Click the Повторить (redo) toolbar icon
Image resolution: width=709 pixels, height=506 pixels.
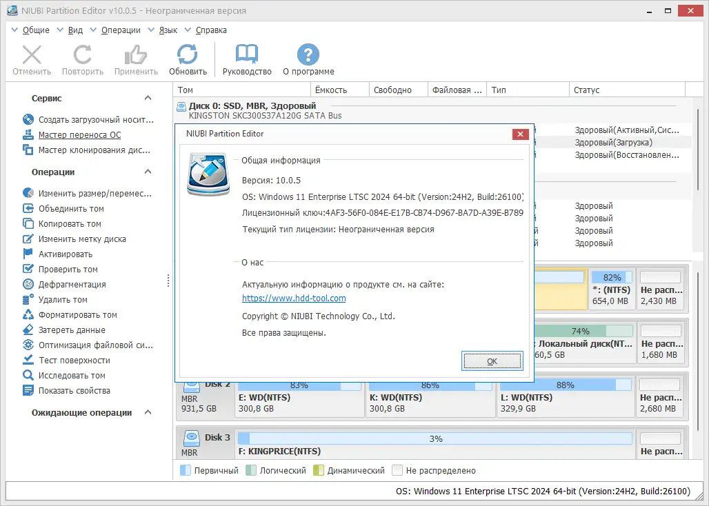pyautogui.click(x=82, y=55)
